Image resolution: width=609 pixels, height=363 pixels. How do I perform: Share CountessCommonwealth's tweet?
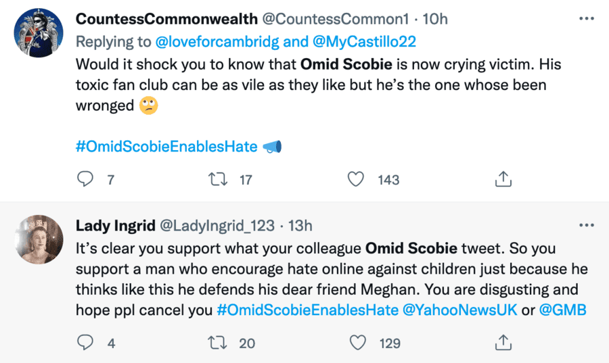pyautogui.click(x=503, y=179)
